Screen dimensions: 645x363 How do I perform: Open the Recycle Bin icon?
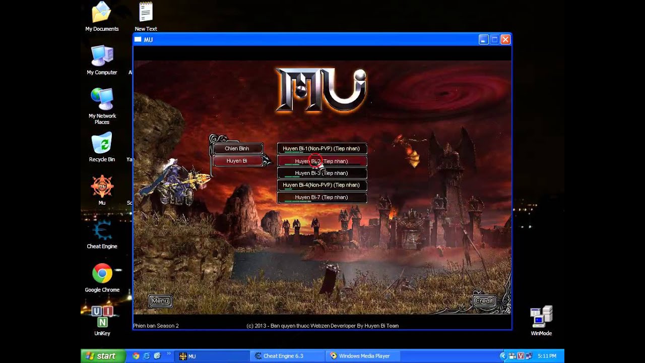102,147
